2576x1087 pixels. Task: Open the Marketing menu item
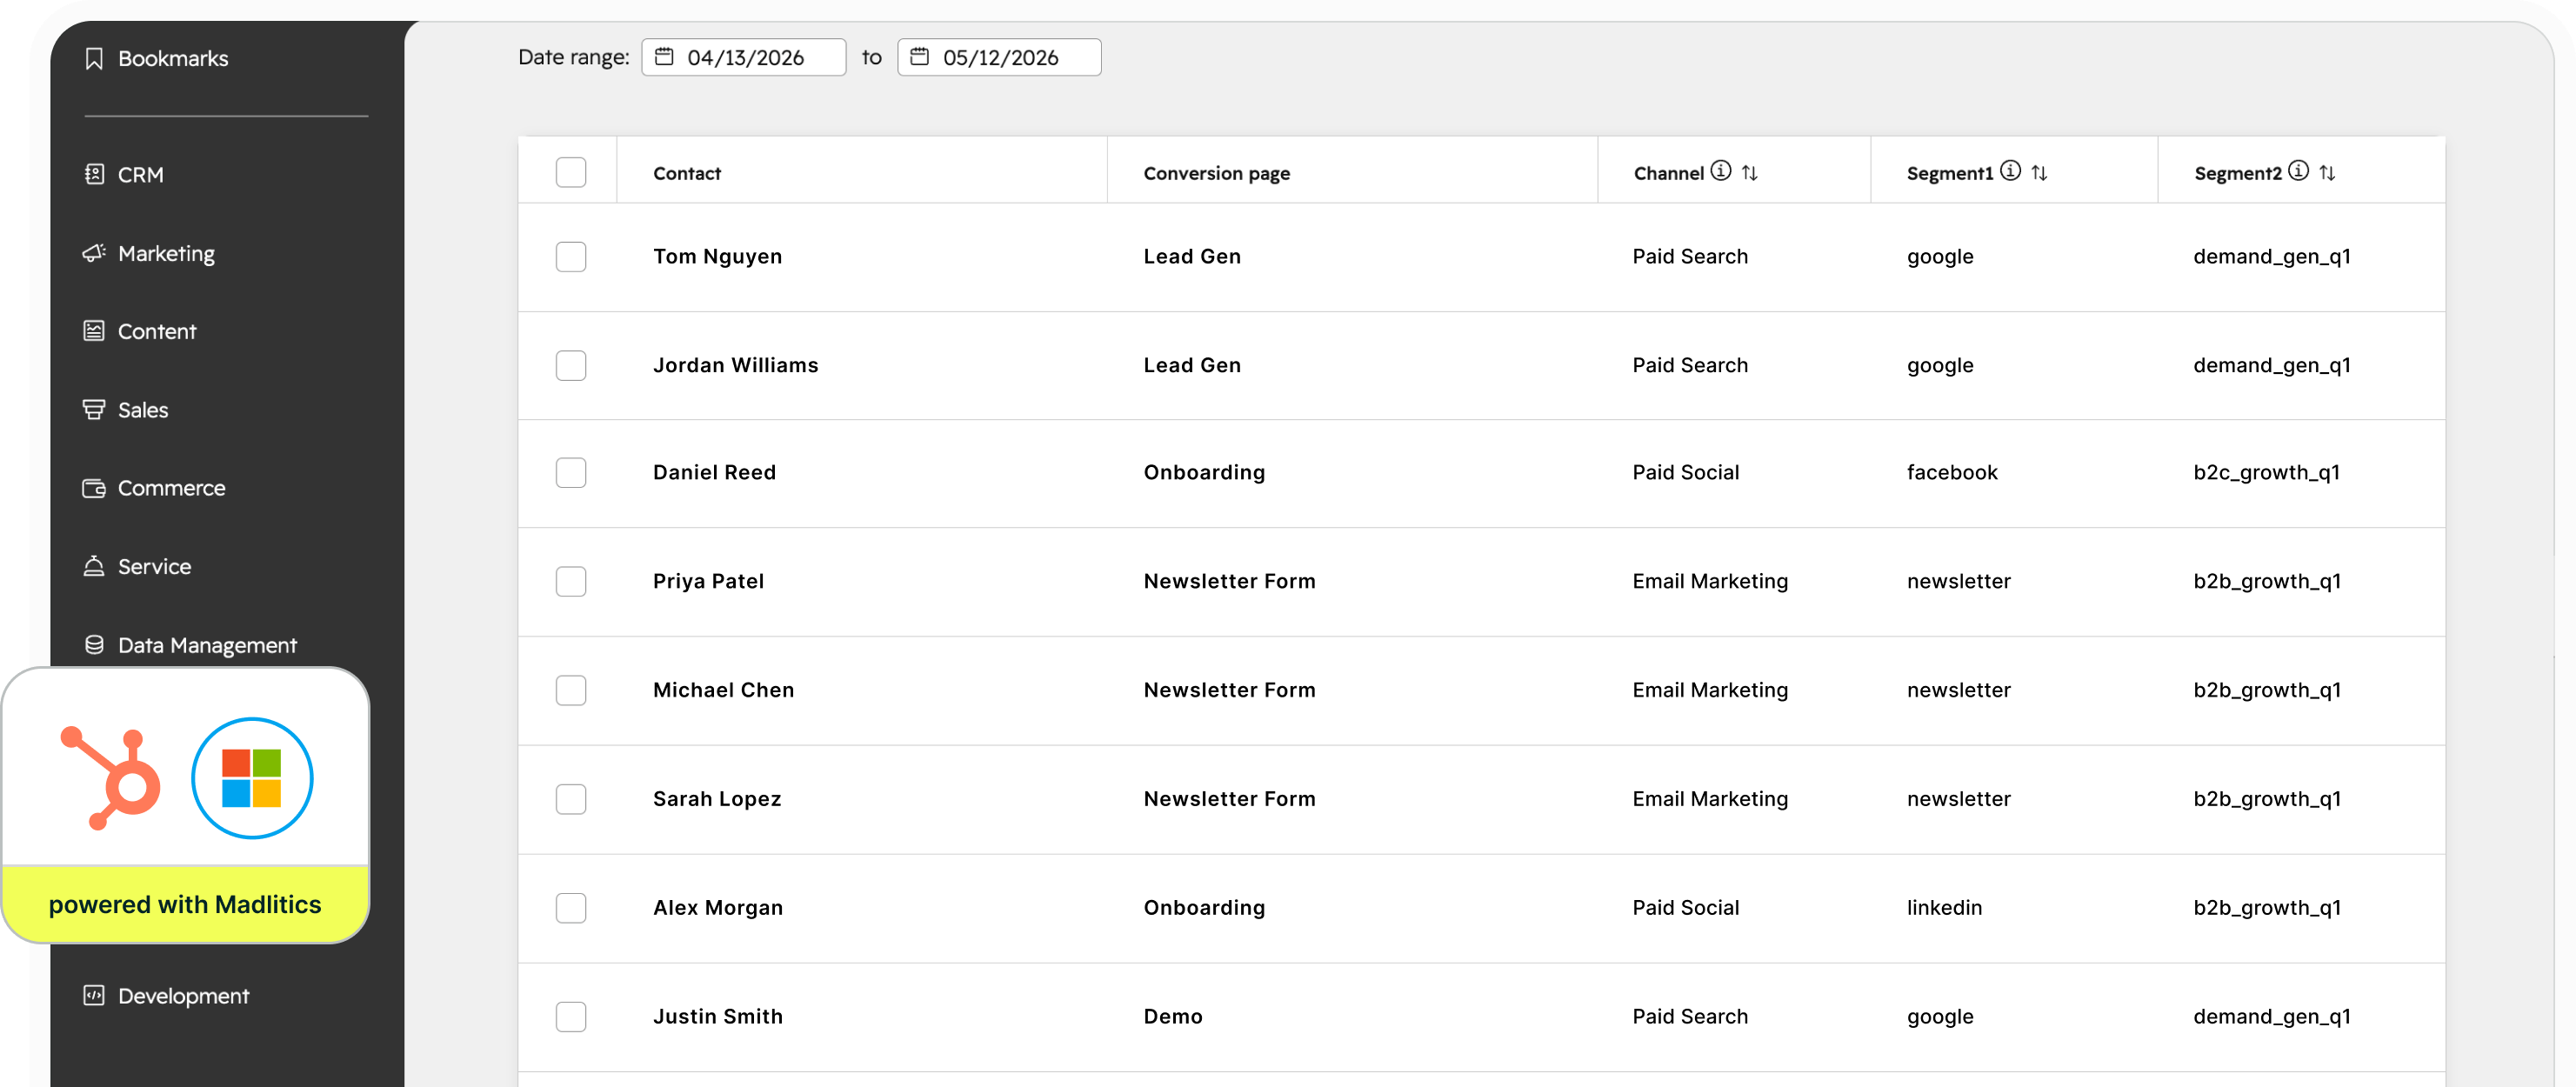[x=166, y=254]
